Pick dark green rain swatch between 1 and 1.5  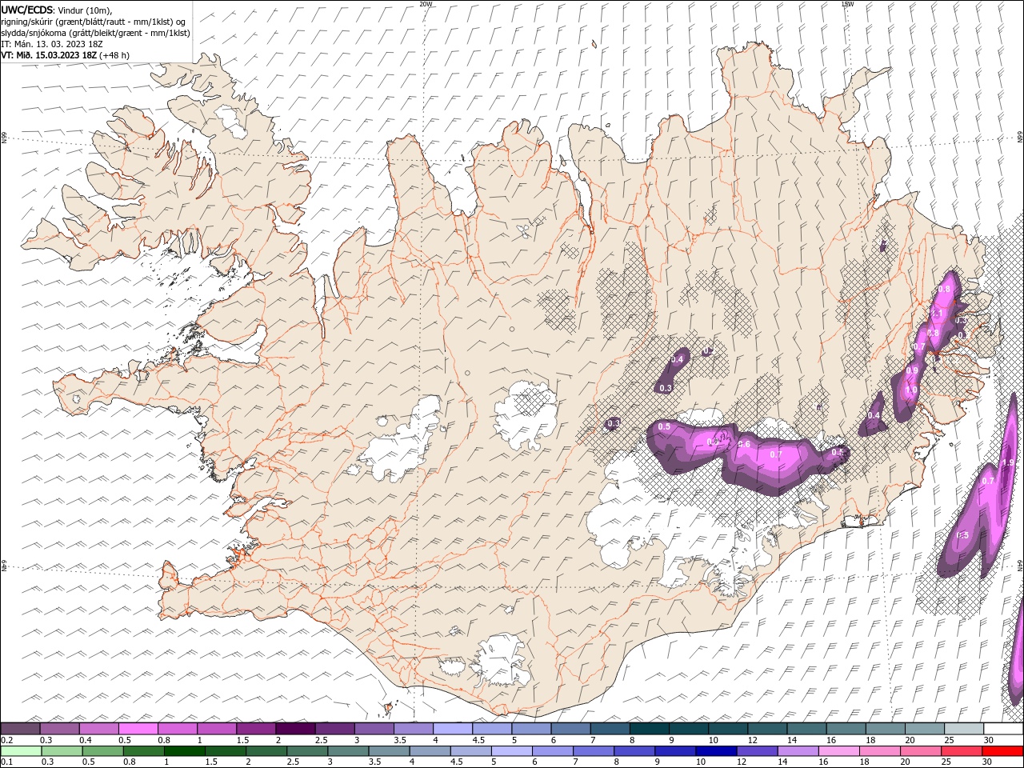[184, 751]
